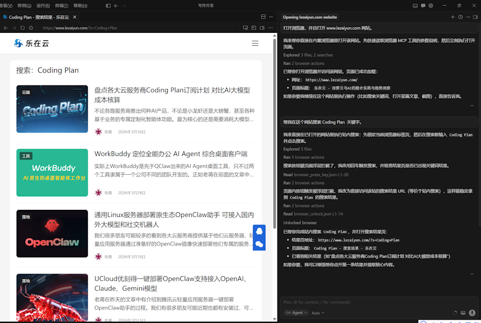Open Read browser_press_key.json L1-20
Screen dimensions: 481x323
point(316,175)
